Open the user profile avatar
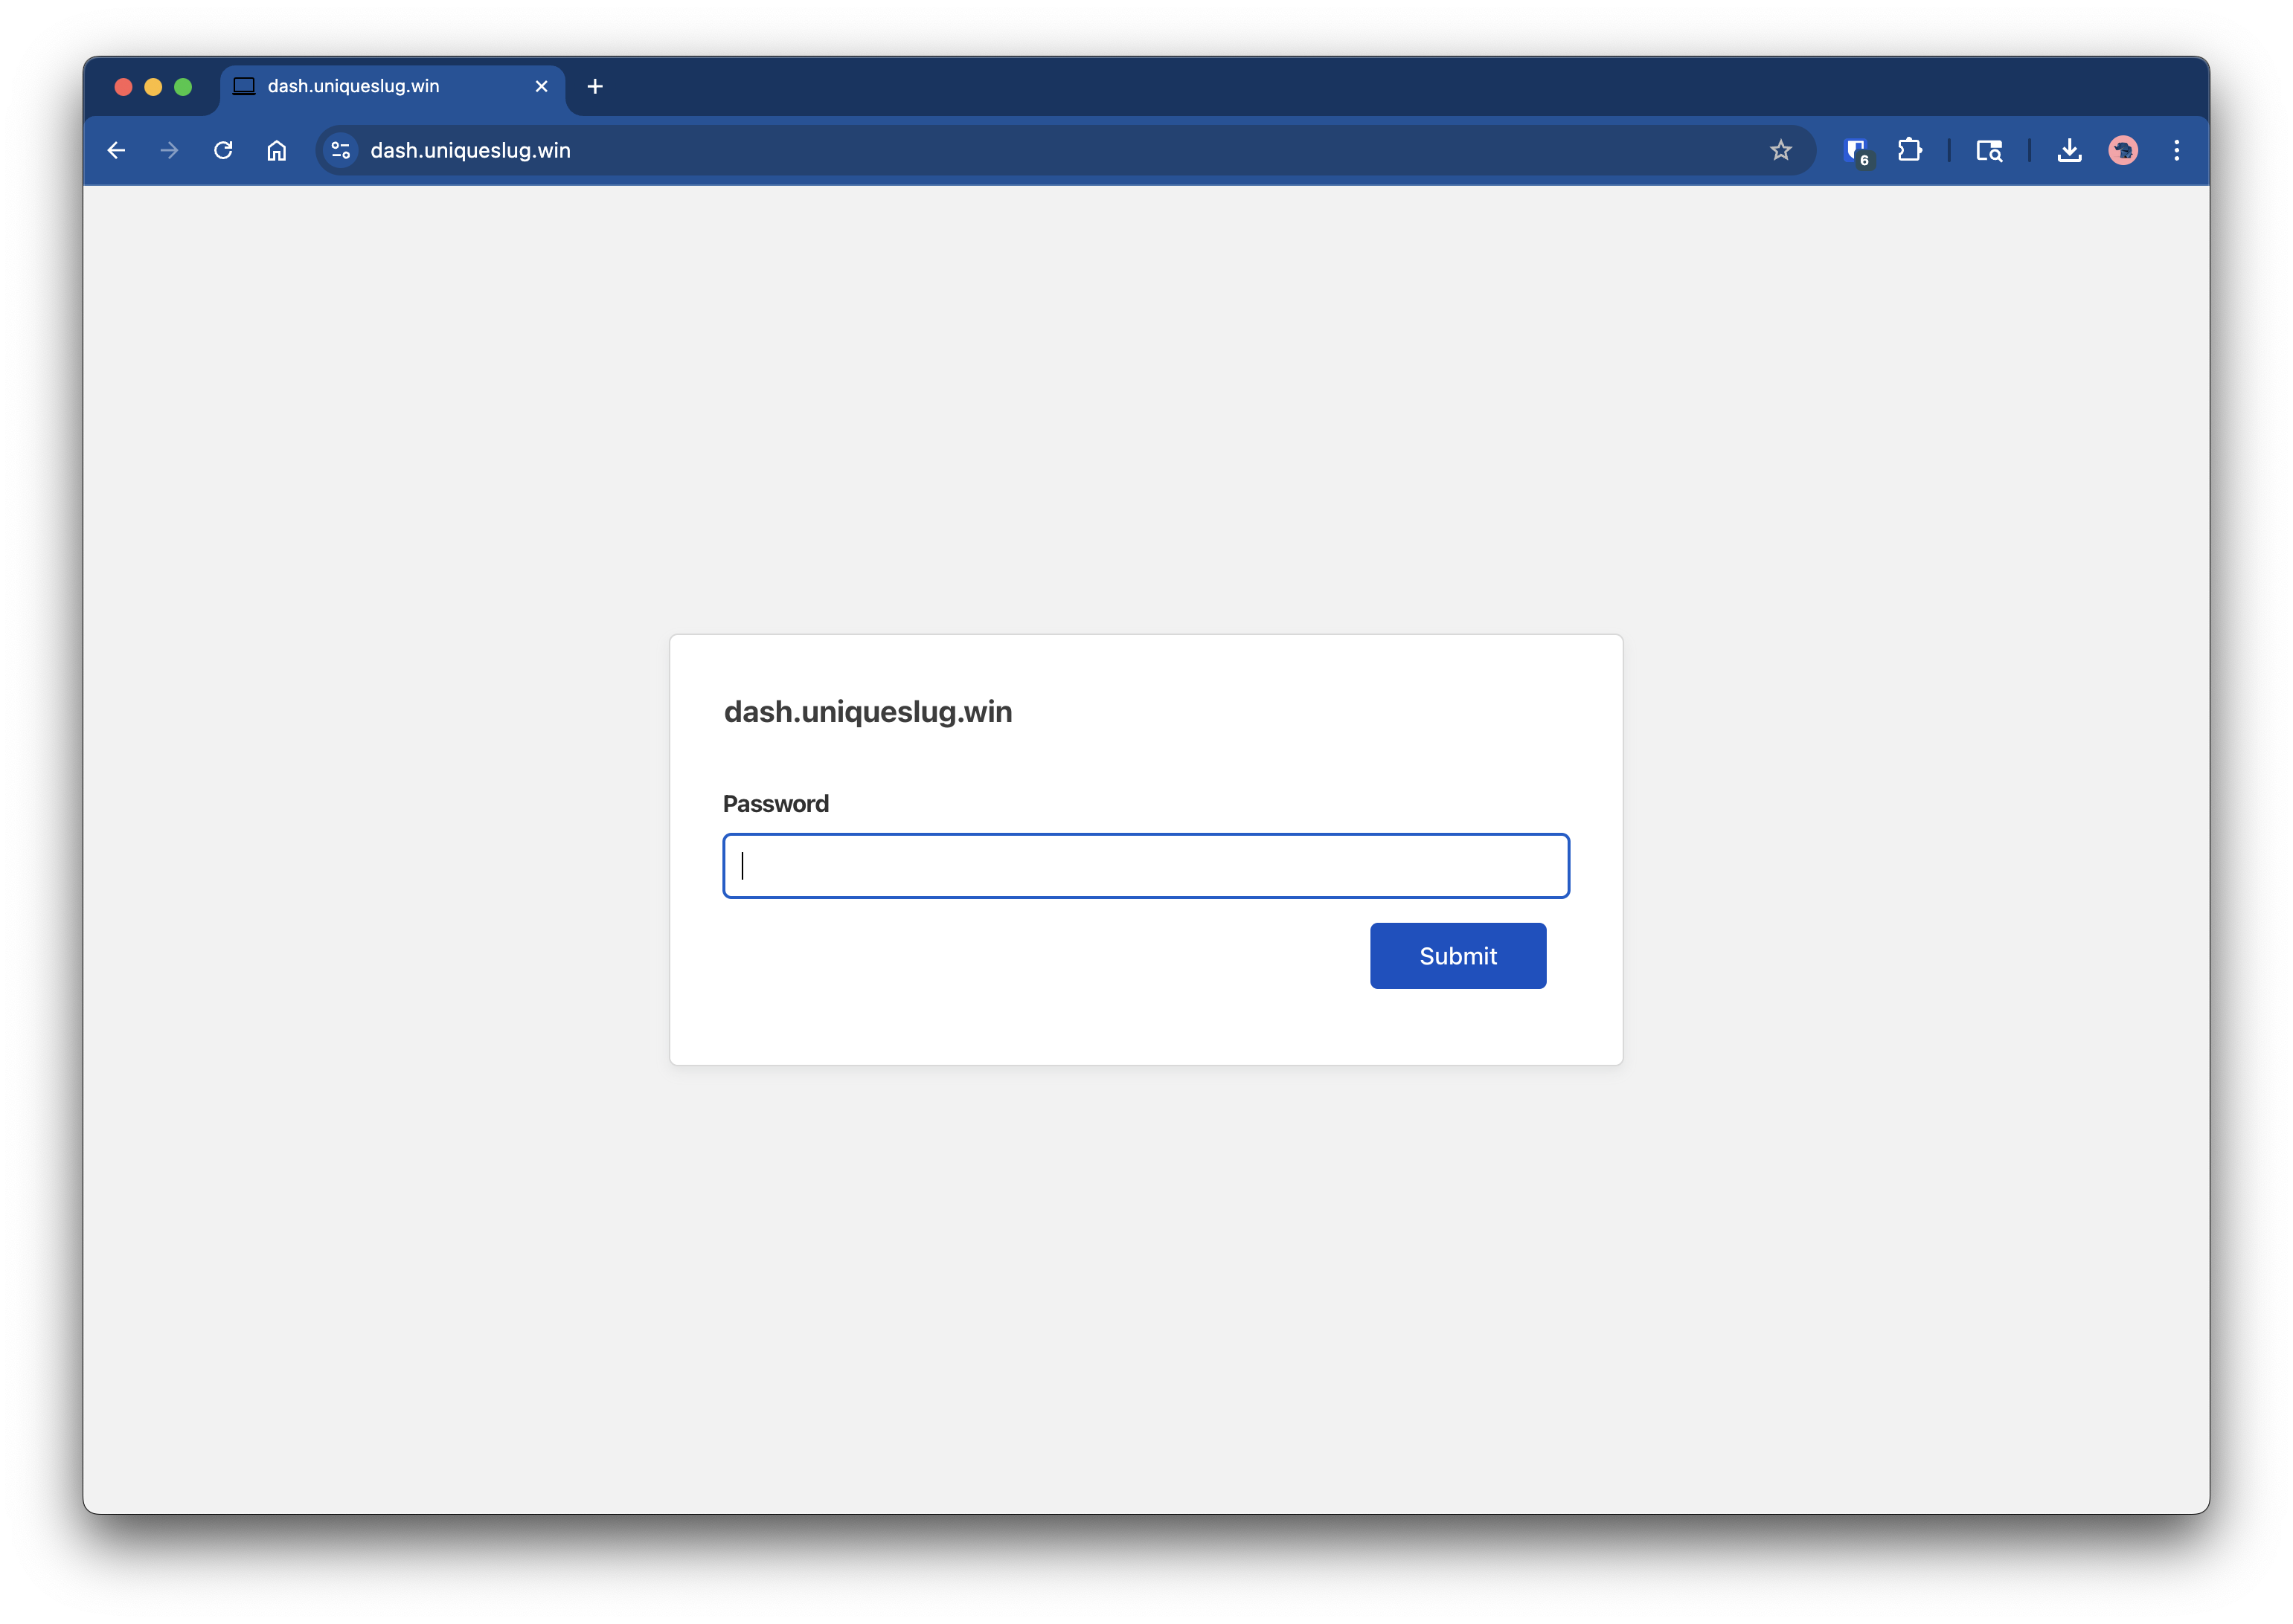 coord(2123,150)
